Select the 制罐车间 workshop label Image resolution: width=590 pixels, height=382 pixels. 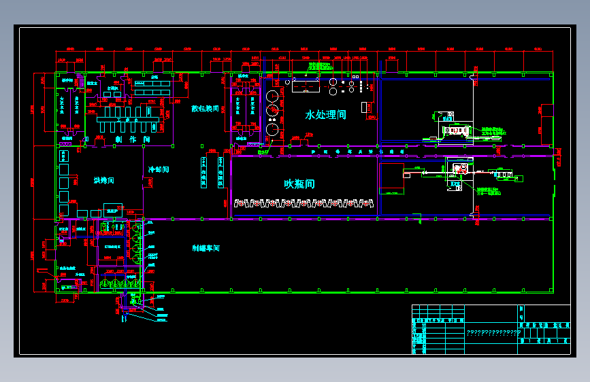pos(206,248)
